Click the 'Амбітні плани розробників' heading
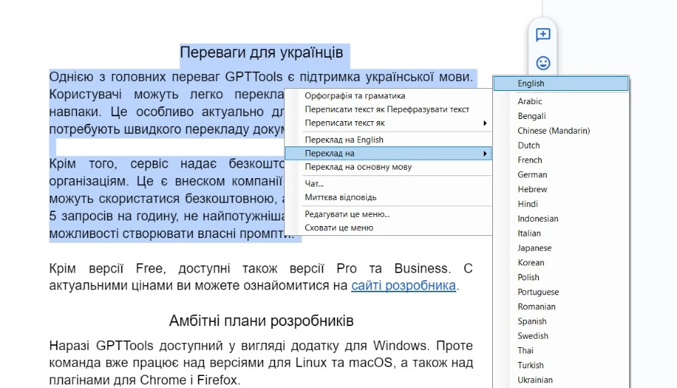This screenshot has height=388, width=677. pos(261,321)
